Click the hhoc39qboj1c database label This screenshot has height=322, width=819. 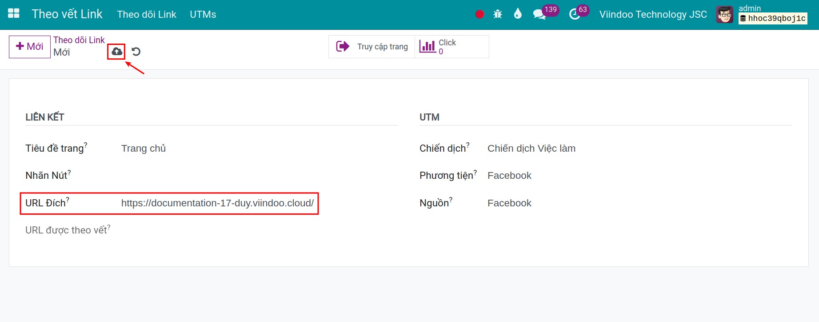click(773, 18)
